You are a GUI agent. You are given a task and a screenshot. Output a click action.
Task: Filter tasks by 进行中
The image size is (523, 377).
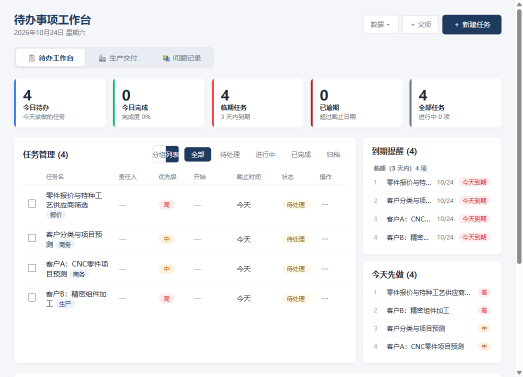pyautogui.click(x=265, y=154)
